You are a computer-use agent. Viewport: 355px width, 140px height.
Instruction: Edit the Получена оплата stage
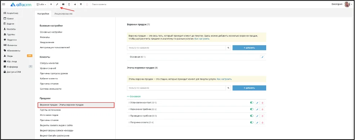257,122
